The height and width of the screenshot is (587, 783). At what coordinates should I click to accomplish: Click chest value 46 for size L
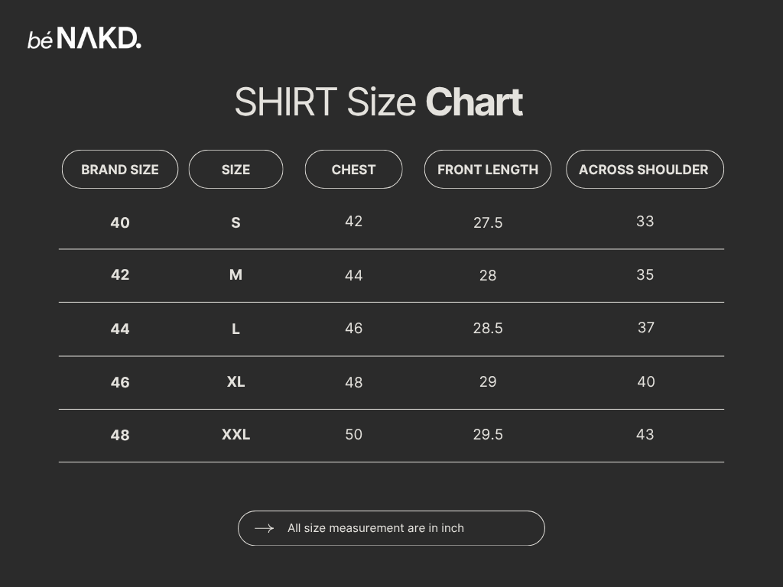pyautogui.click(x=353, y=328)
